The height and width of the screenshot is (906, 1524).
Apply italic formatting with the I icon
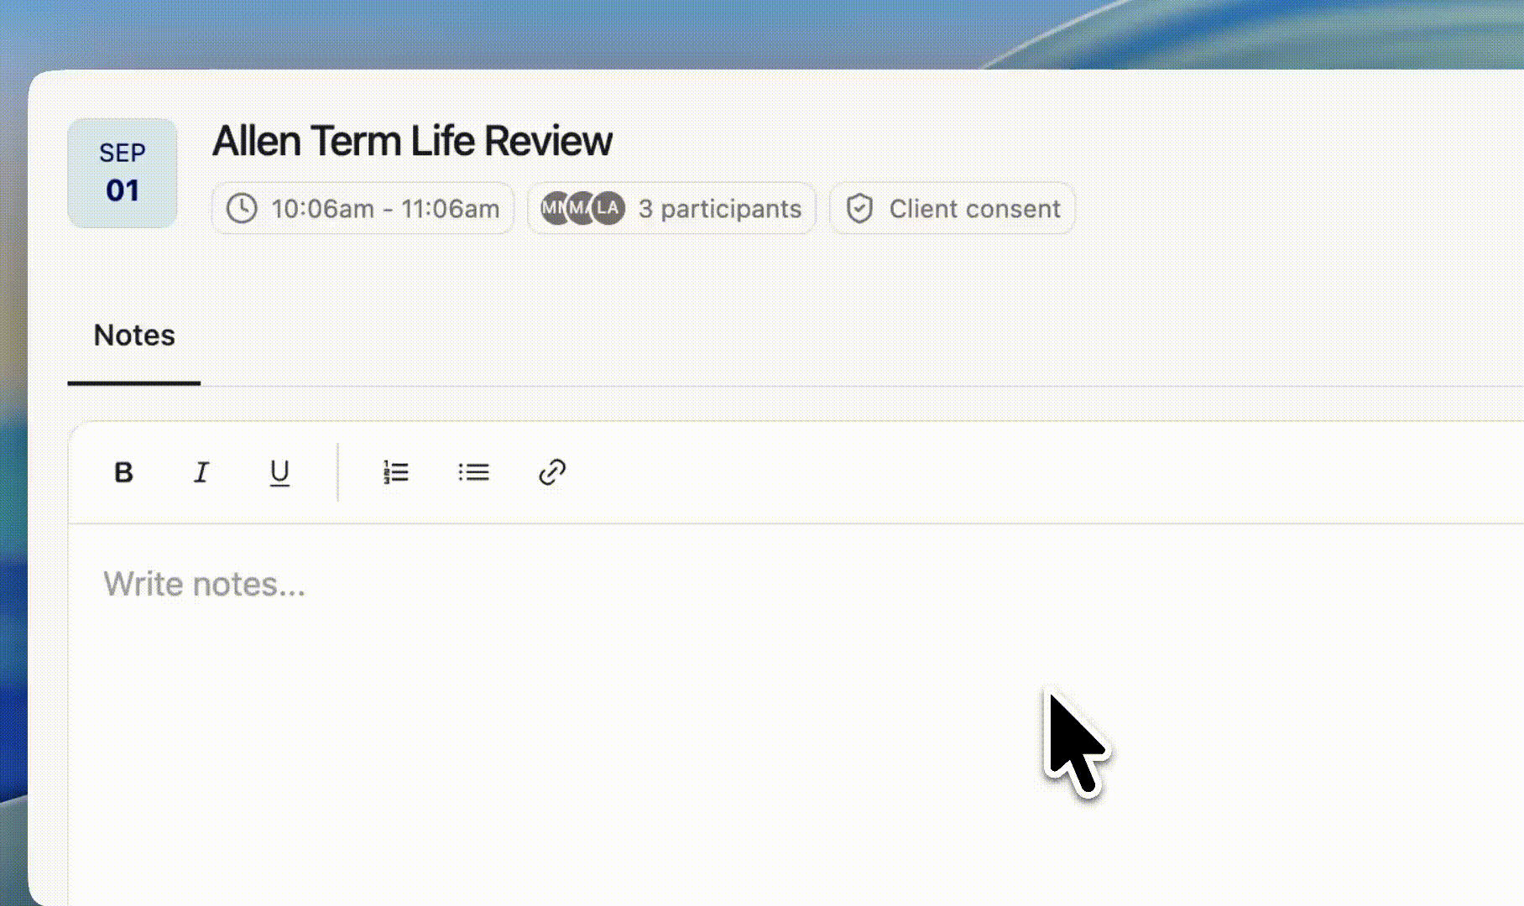point(201,472)
